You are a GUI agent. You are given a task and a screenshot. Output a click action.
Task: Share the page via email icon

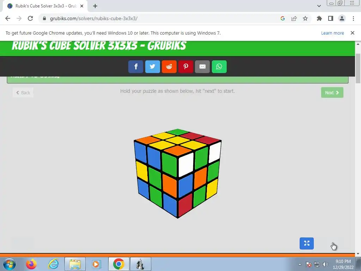click(202, 67)
